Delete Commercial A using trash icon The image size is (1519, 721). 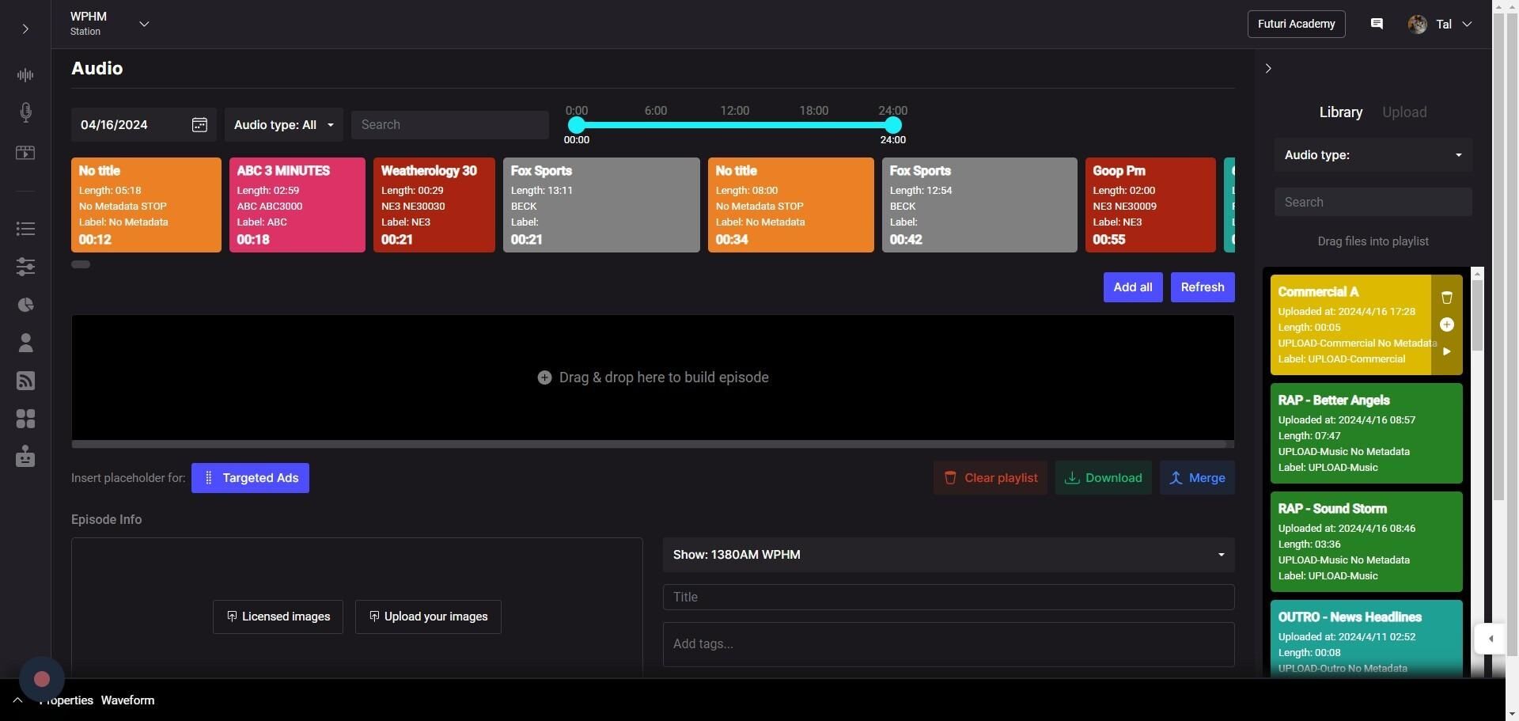pos(1446,298)
